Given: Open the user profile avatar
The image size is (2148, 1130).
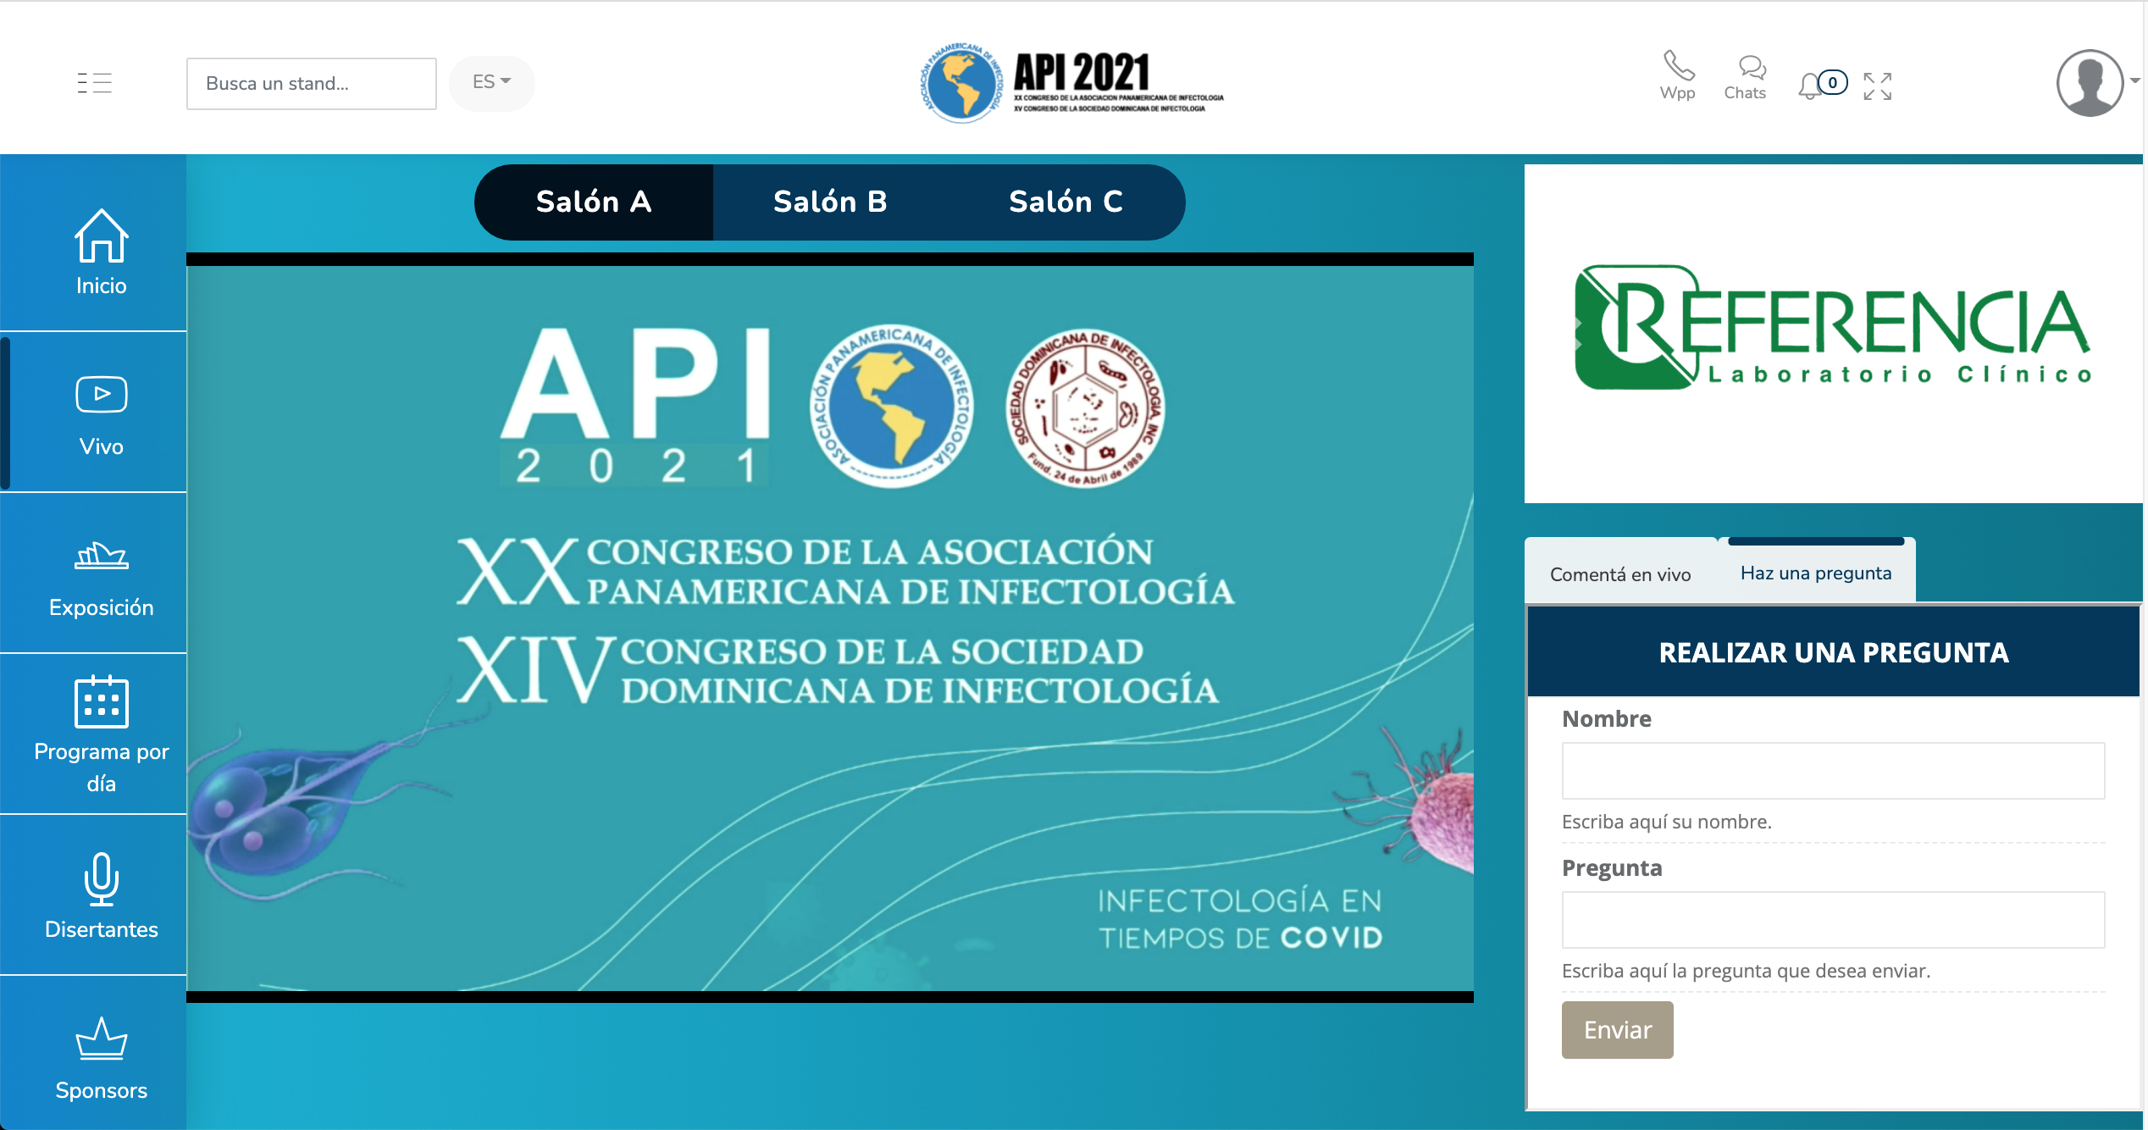Looking at the screenshot, I should tap(2090, 83).
